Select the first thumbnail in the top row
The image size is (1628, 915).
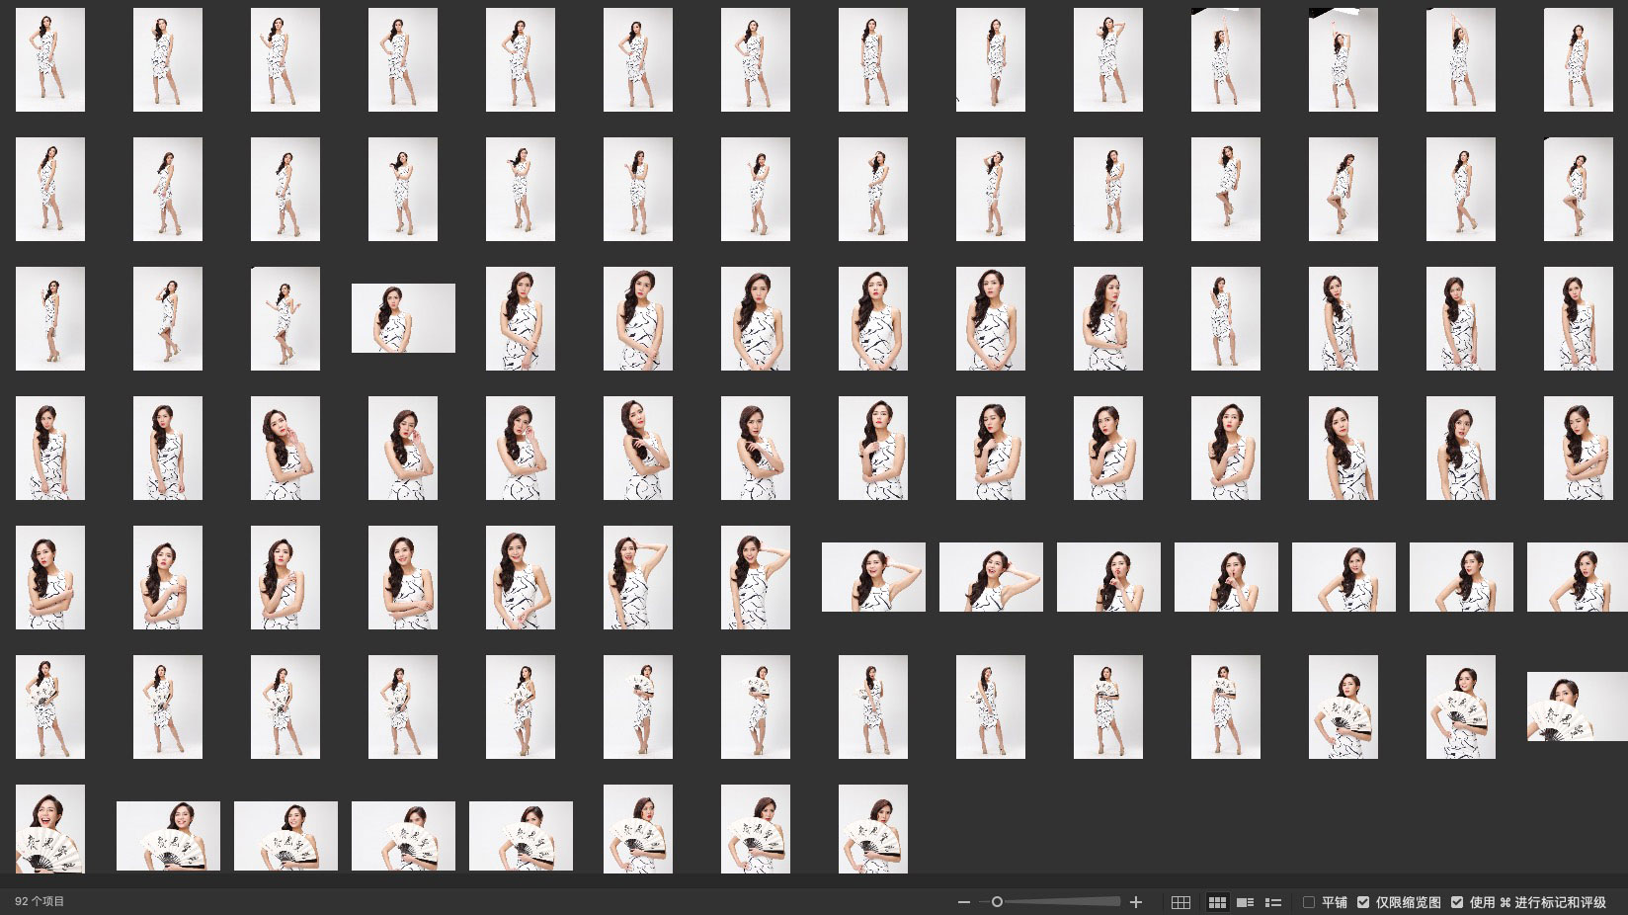(50, 60)
